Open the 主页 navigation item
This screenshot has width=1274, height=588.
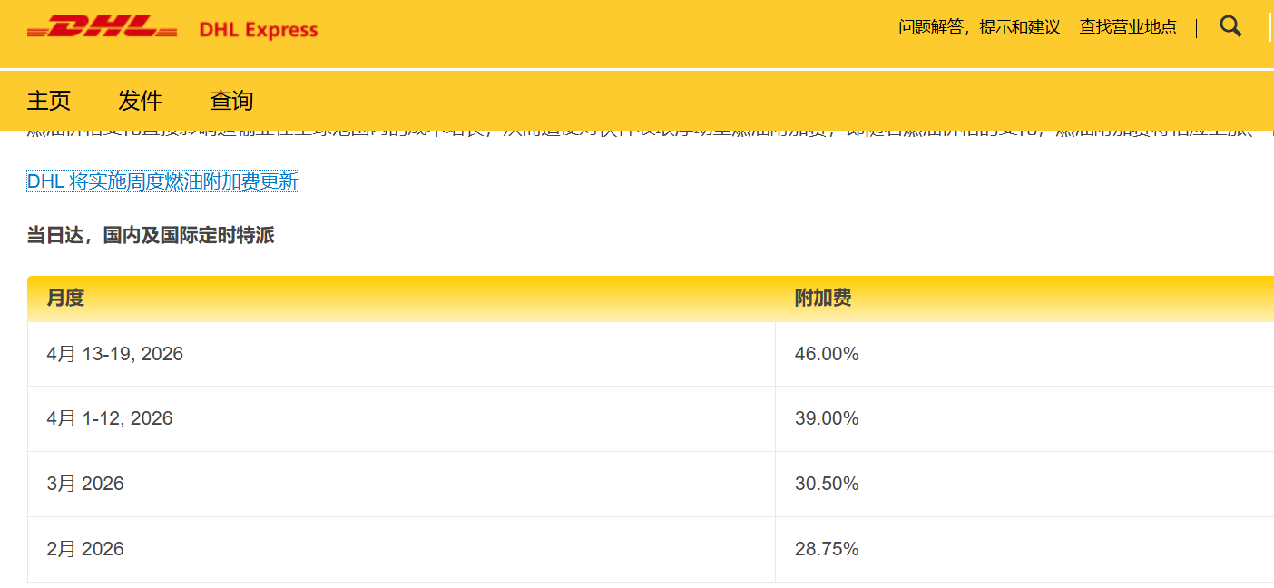[48, 101]
